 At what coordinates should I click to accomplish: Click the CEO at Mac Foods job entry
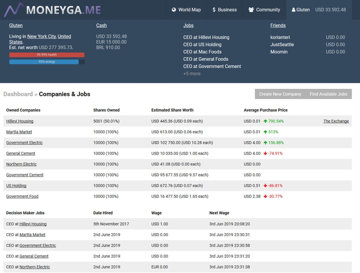click(x=202, y=52)
